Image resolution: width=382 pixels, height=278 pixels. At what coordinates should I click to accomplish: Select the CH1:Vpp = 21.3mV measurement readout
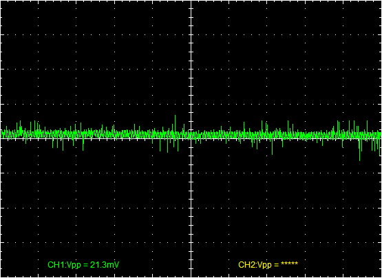tap(83, 265)
